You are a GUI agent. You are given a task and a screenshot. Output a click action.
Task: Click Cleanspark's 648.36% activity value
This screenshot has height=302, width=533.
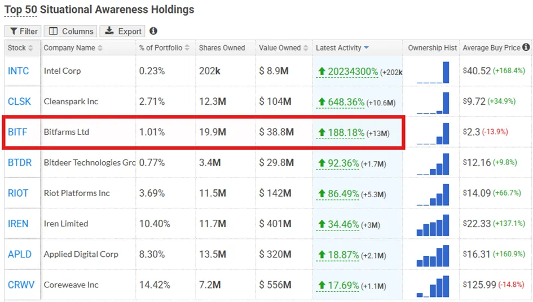[346, 102]
